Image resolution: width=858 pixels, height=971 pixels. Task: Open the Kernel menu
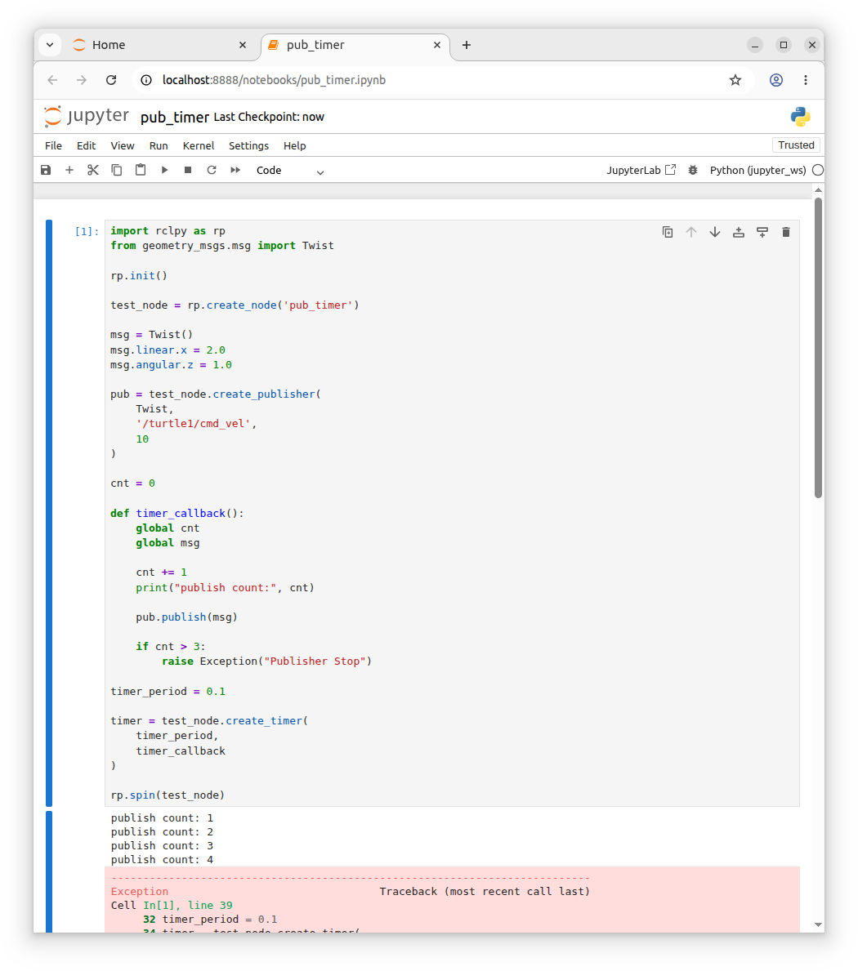coord(199,145)
